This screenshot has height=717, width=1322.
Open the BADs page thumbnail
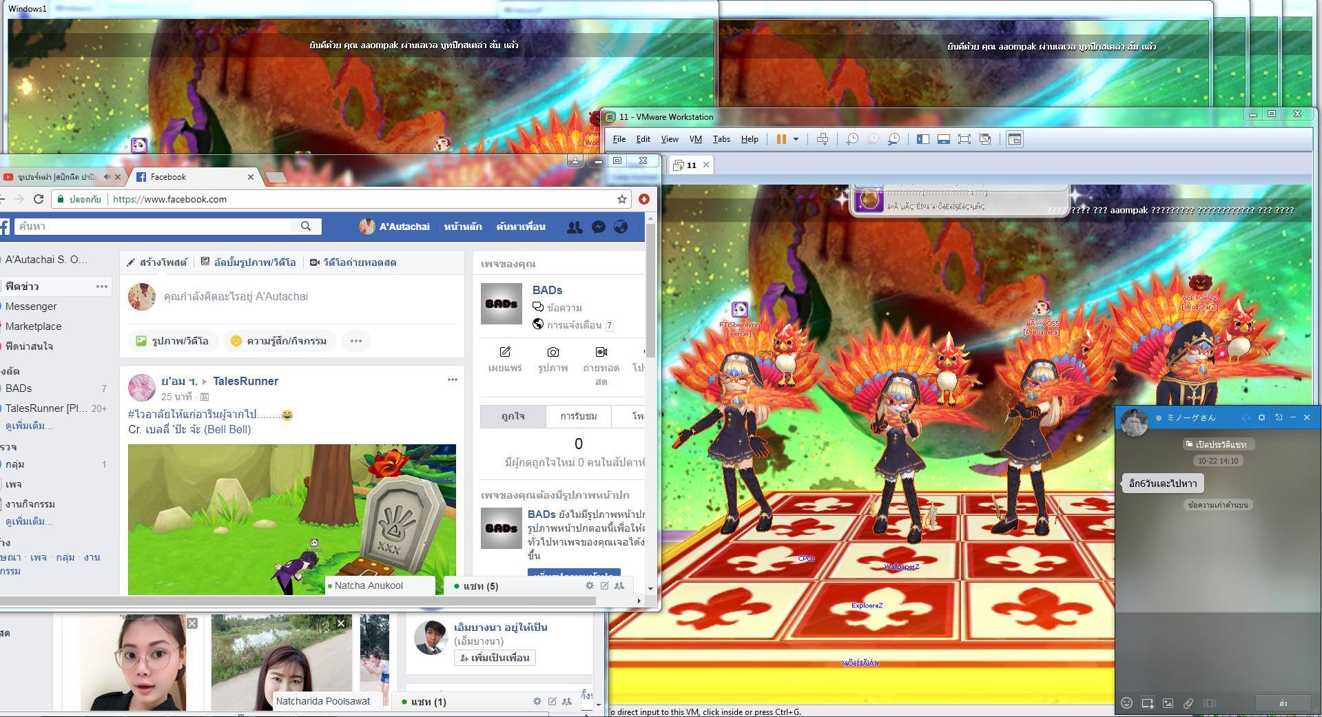pos(501,303)
